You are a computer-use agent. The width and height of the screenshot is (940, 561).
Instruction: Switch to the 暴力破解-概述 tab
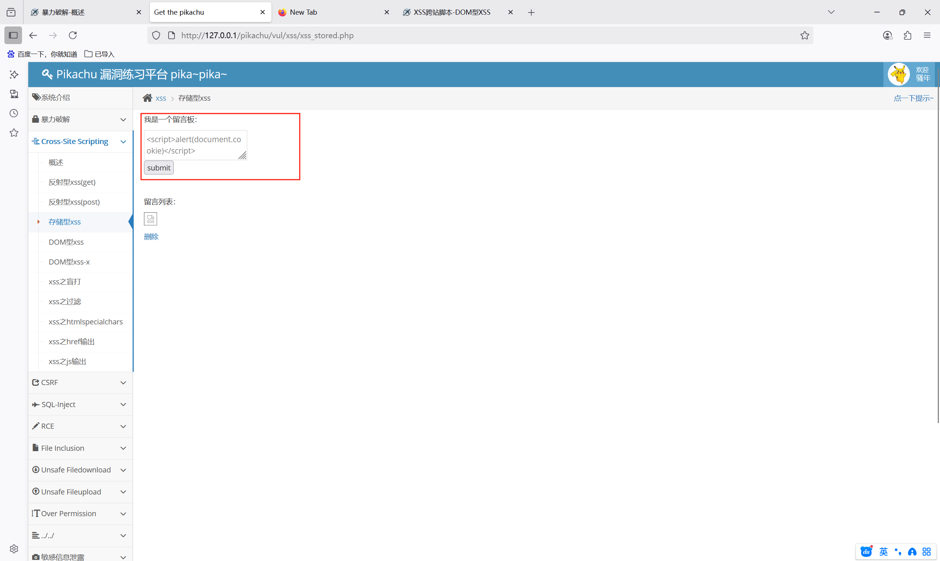click(x=86, y=12)
